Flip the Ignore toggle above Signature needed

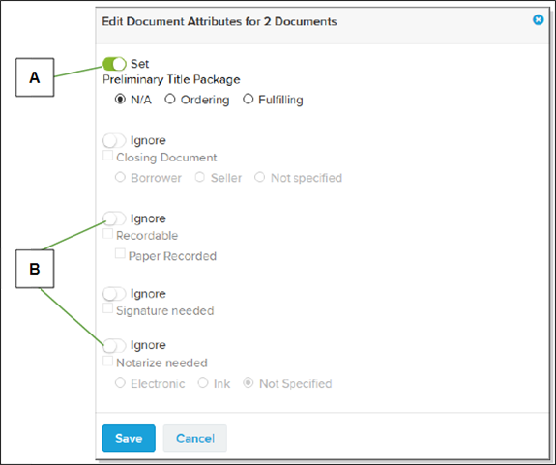click(x=114, y=294)
